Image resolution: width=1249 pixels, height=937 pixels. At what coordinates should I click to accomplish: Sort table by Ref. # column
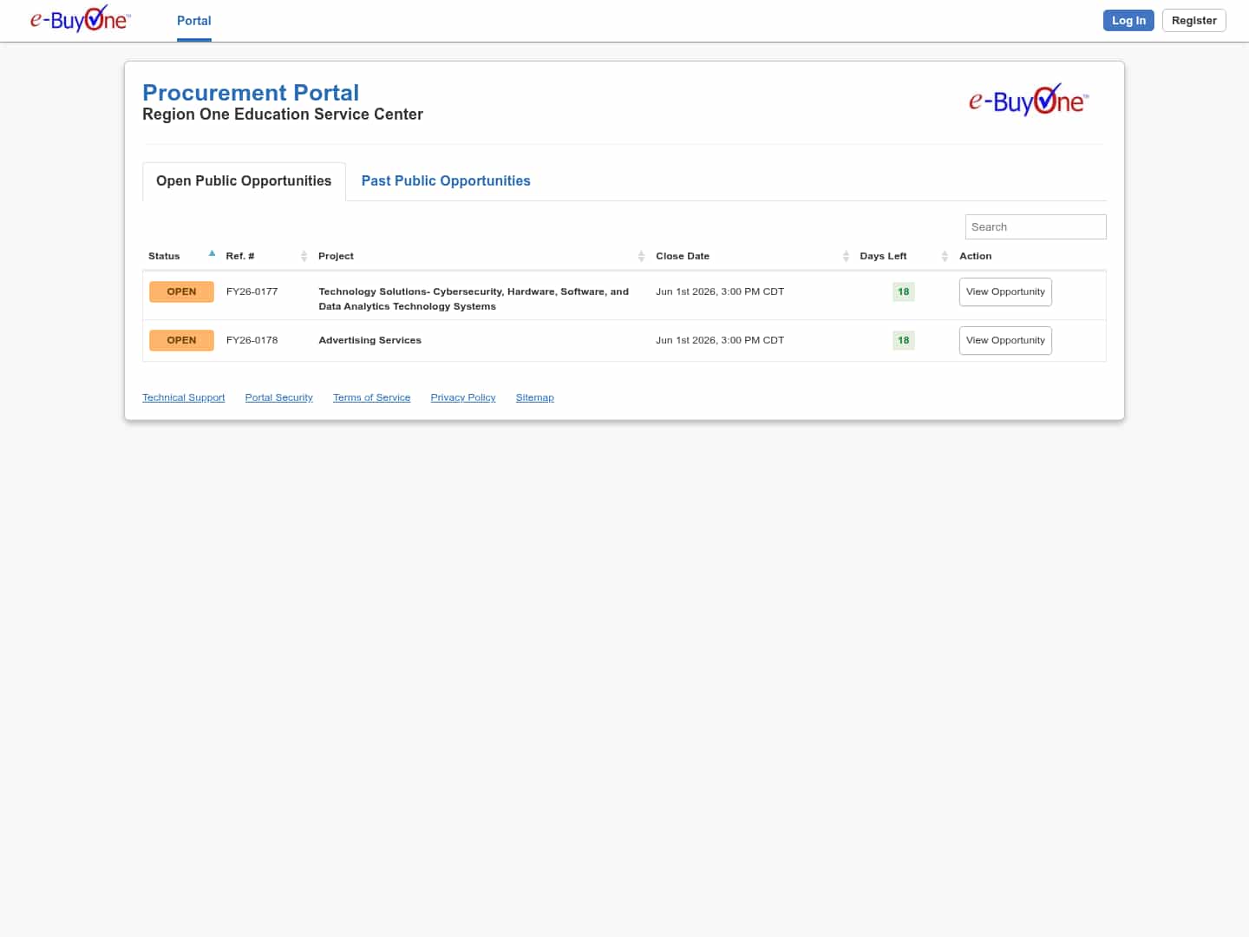click(x=265, y=256)
